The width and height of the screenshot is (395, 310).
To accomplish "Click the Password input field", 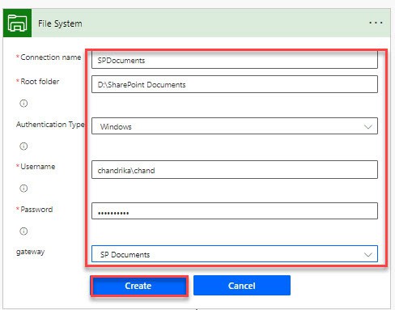I will coord(235,211).
